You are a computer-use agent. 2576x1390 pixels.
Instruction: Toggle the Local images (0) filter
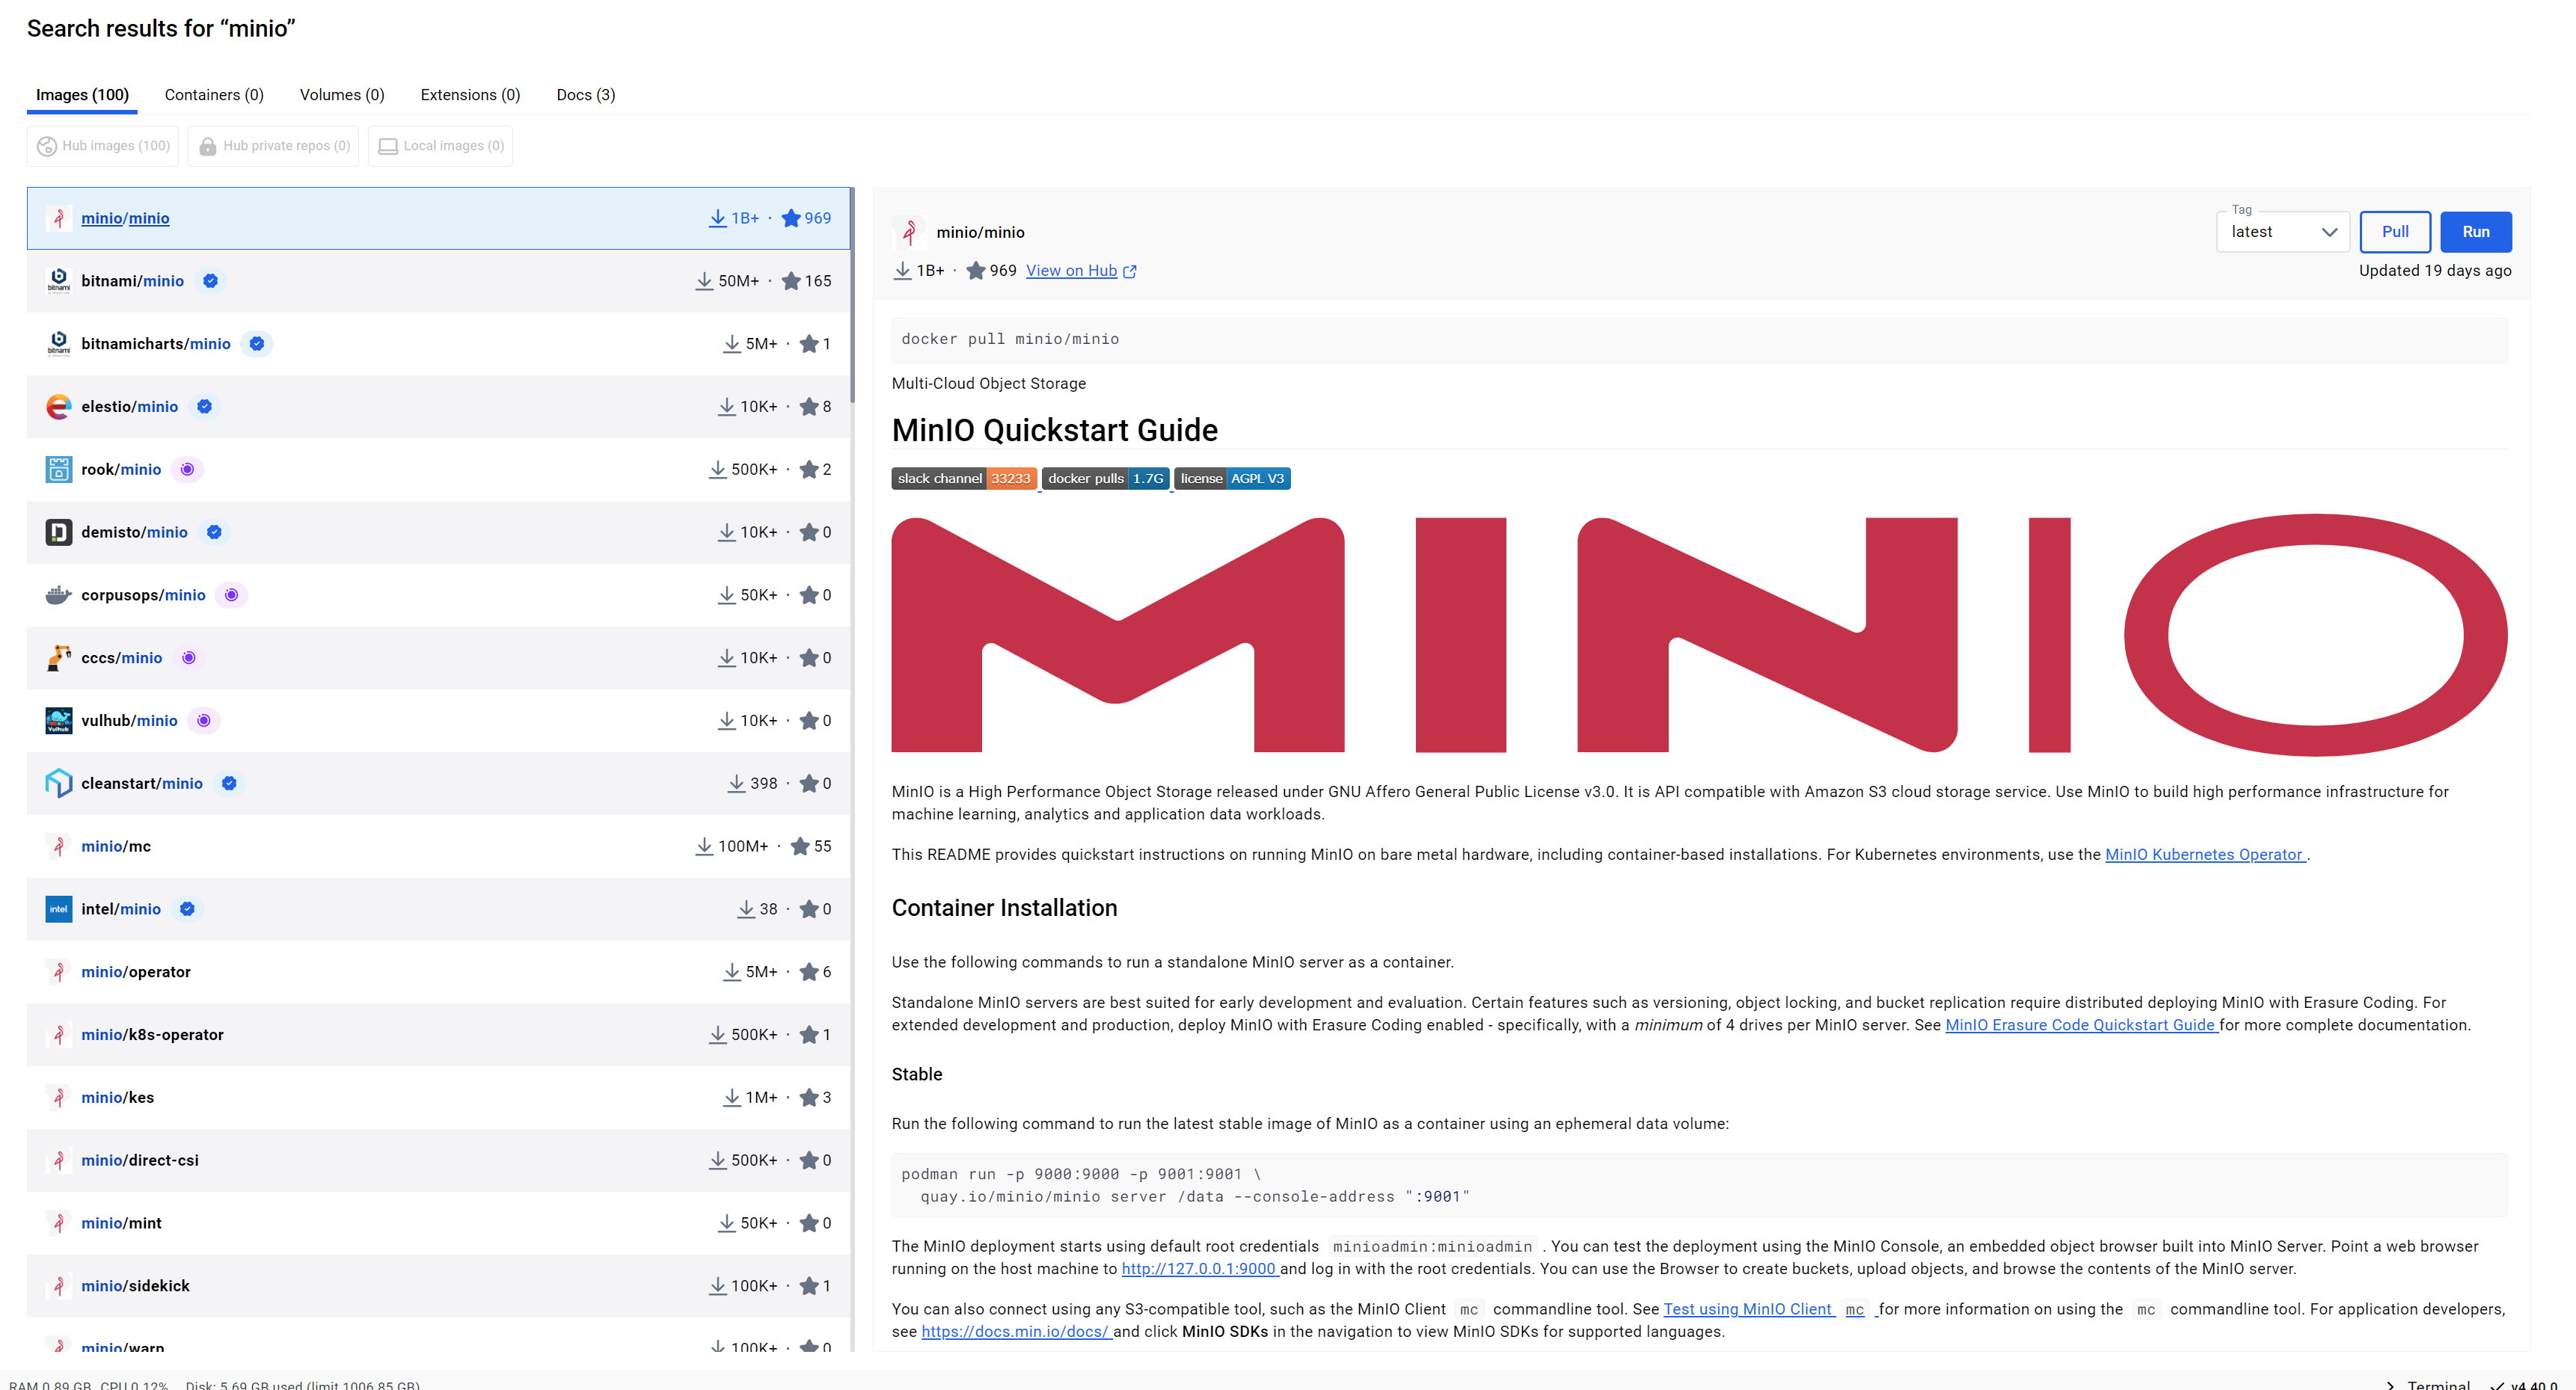tap(441, 146)
